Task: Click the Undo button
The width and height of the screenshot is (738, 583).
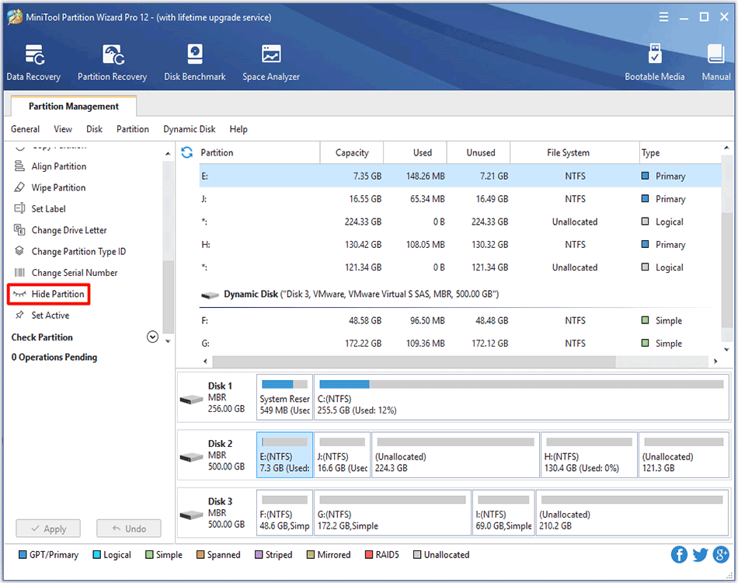Action: (128, 528)
